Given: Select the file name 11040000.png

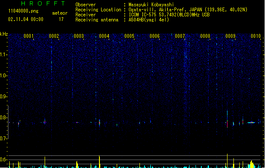Looking at the screenshot, I should pos(23,11).
